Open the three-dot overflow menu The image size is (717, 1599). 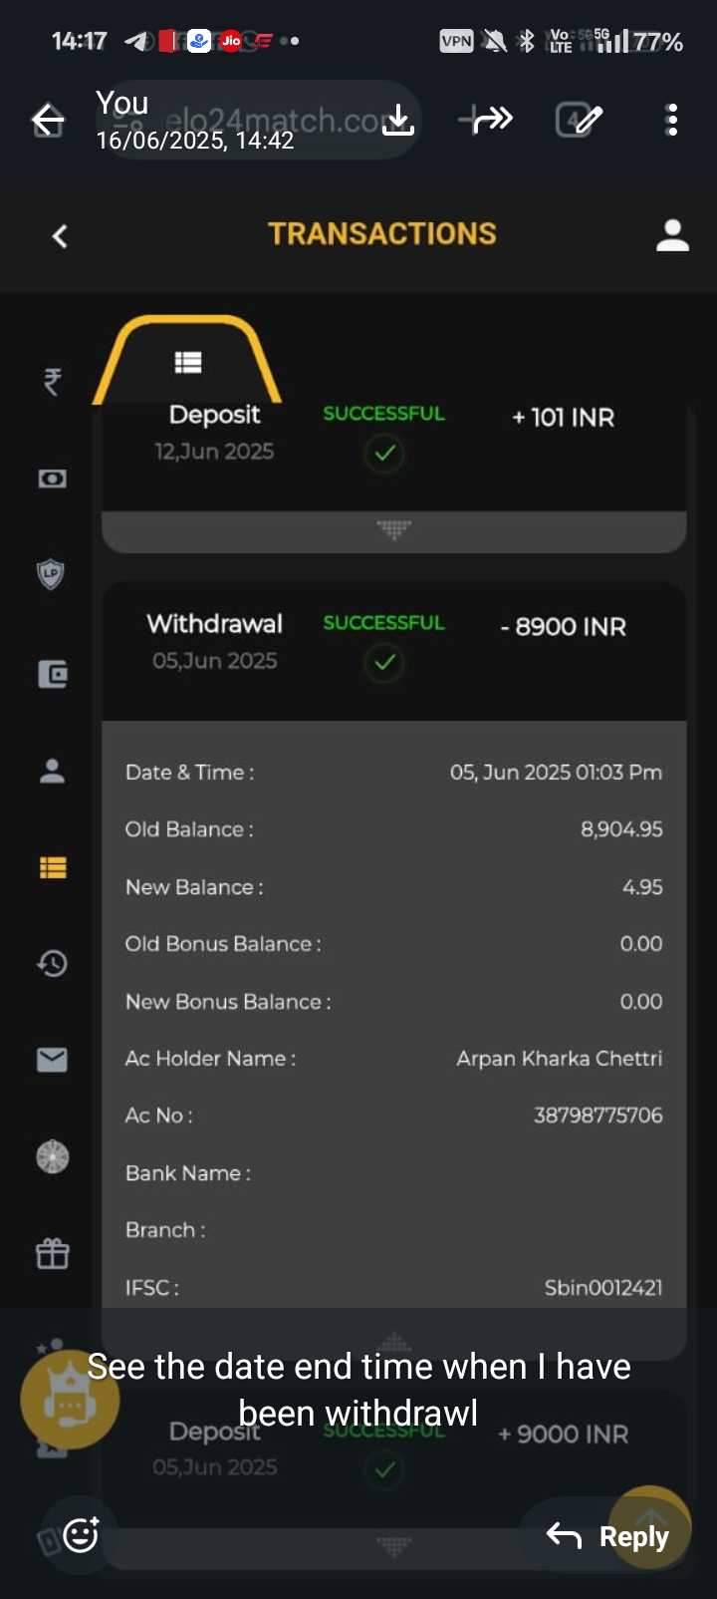point(672,120)
